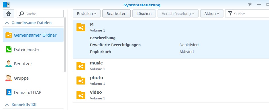Go to the control panel home icon
This screenshot has width=269, height=110.
click(8, 14)
